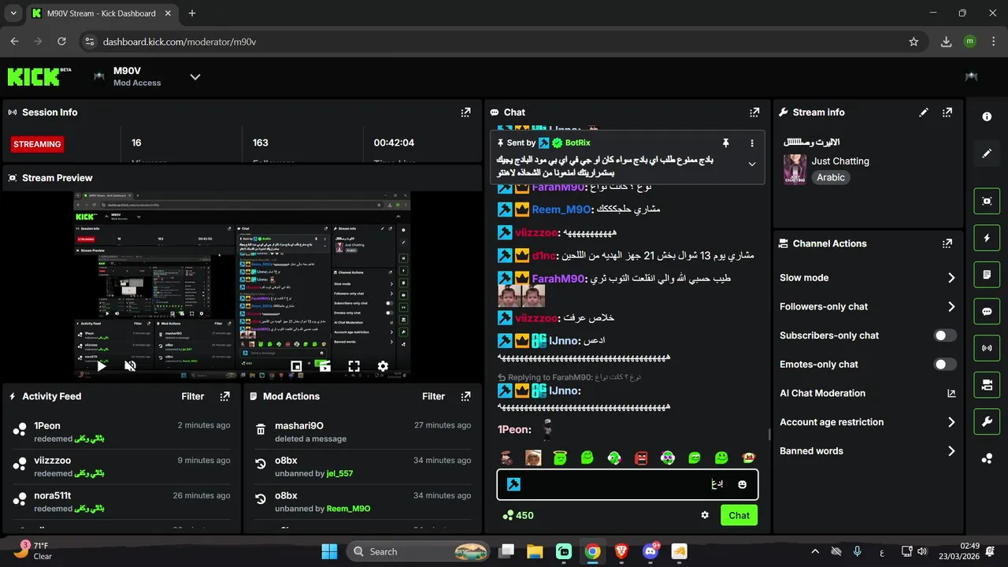Click the chat message input field
The height and width of the screenshot is (567, 1008).
[x=627, y=484]
